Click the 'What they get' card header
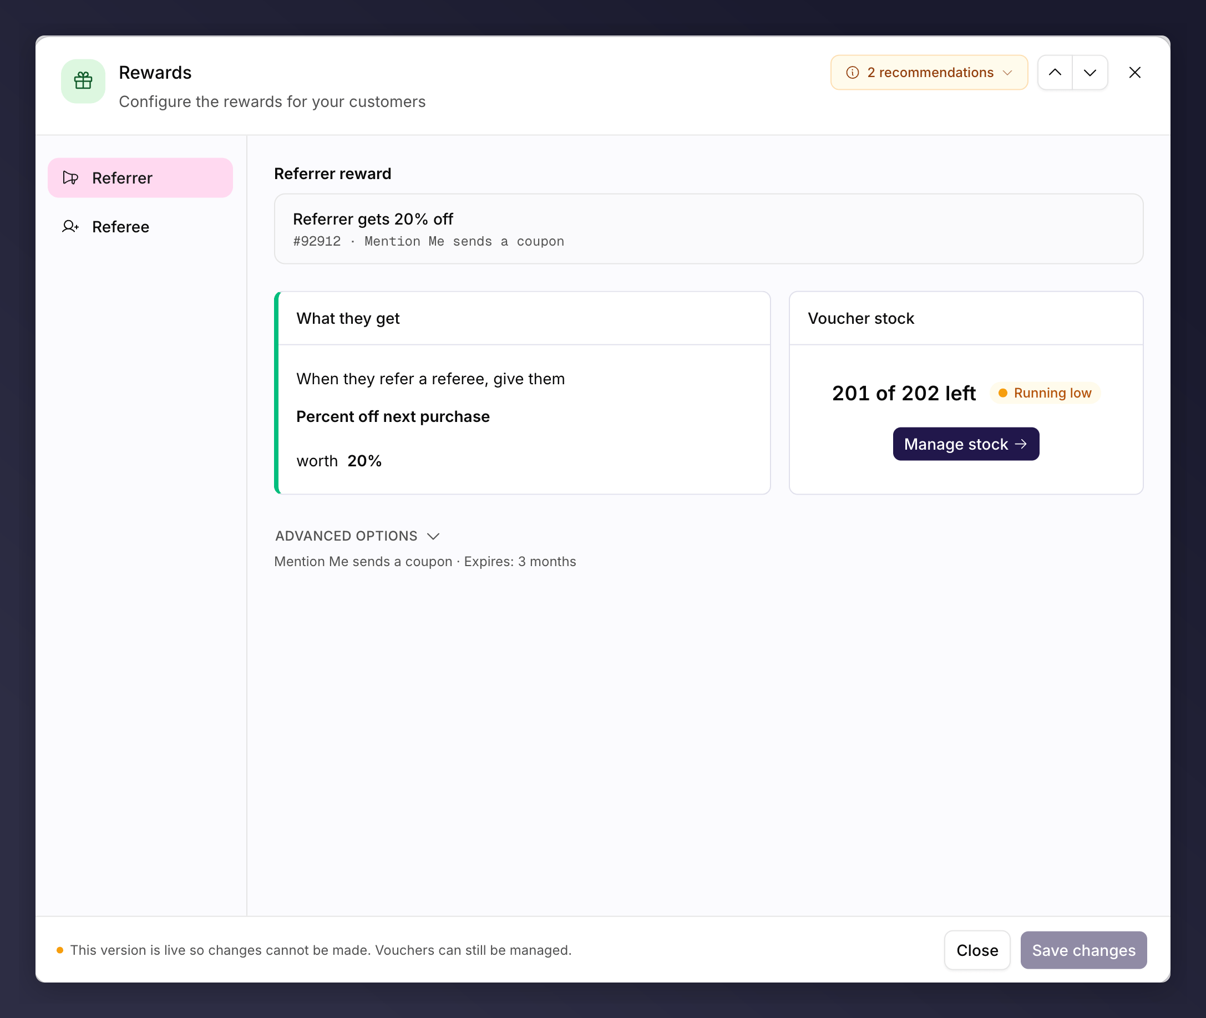 (x=524, y=319)
